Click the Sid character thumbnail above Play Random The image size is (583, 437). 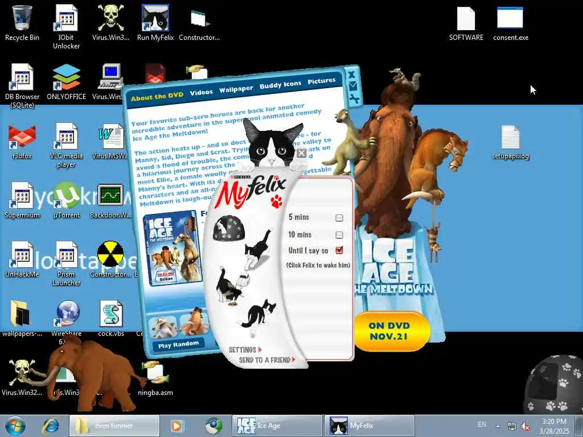pyautogui.click(x=162, y=327)
